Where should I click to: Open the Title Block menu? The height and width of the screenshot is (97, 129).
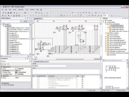tap(21, 10)
